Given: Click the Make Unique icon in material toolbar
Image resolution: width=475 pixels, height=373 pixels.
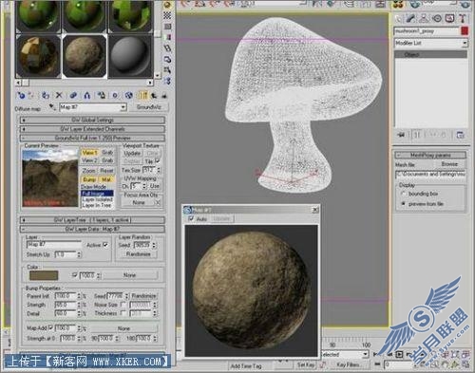Looking at the screenshot, I should [87, 95].
